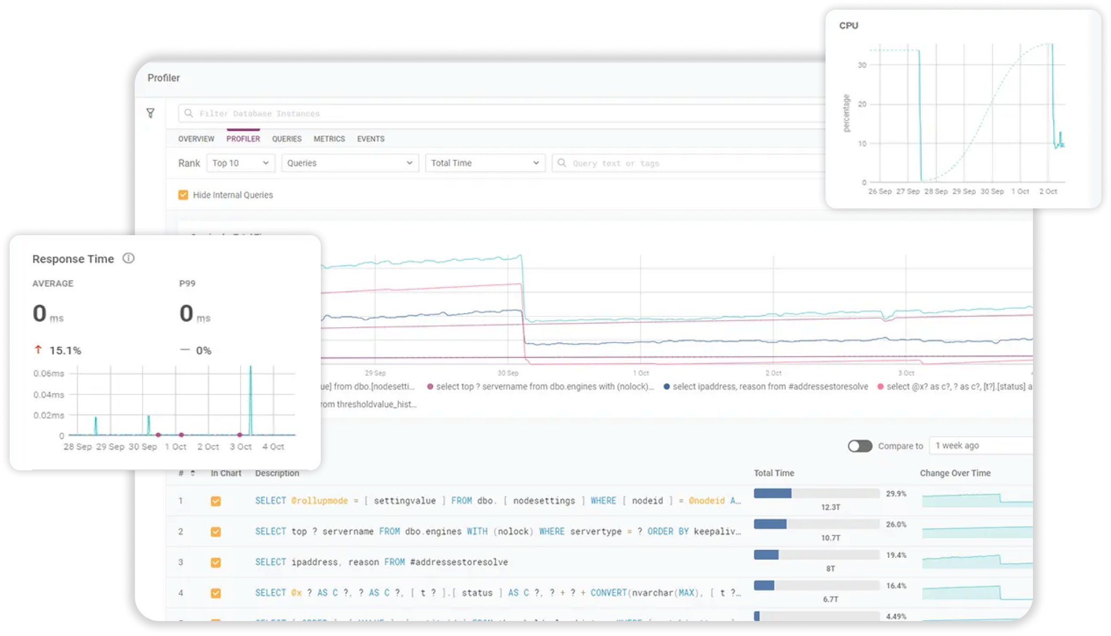Click the 16.4% total time bar
This screenshot has height=636, width=1111.
(816, 585)
